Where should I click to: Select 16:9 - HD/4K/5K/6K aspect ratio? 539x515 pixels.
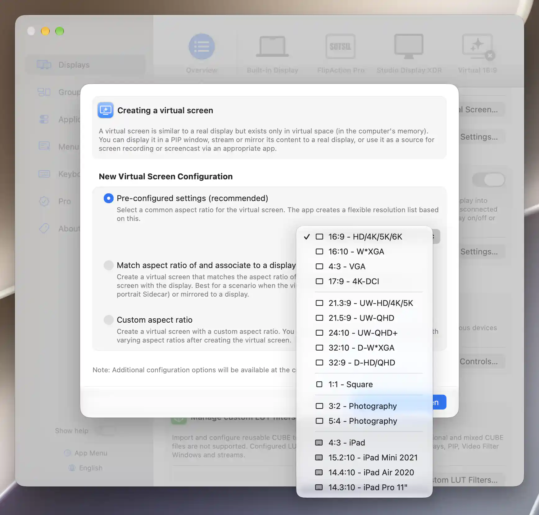[x=364, y=237]
